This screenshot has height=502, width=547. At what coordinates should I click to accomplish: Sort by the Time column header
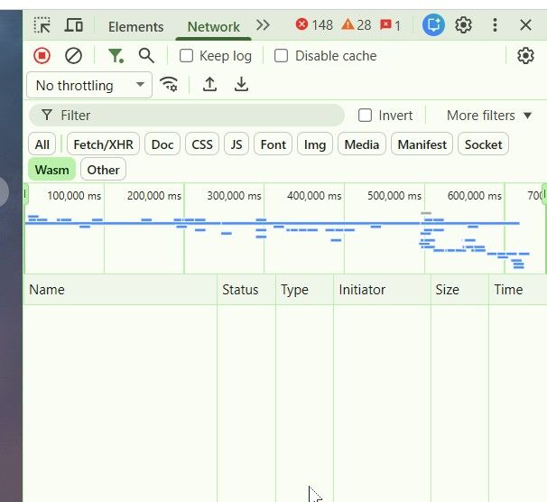click(518, 290)
